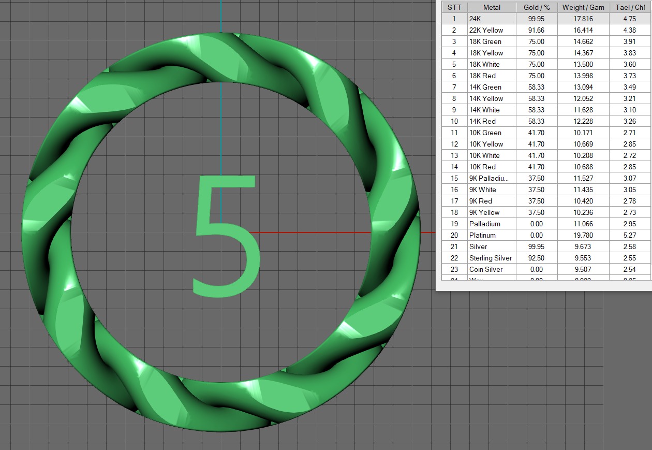Select the 10K White row
This screenshot has height=450, width=652.
(x=546, y=155)
